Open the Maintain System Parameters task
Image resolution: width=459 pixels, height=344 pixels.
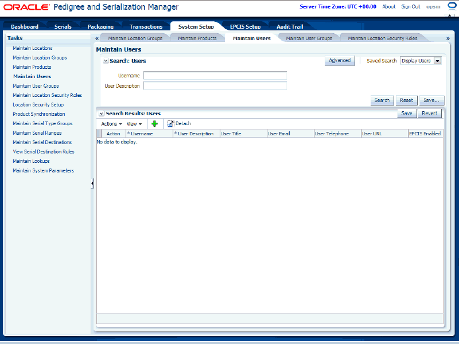(x=44, y=170)
